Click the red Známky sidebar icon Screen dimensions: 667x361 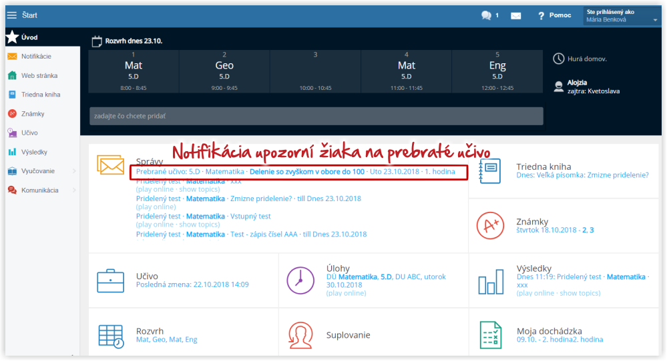[12, 114]
